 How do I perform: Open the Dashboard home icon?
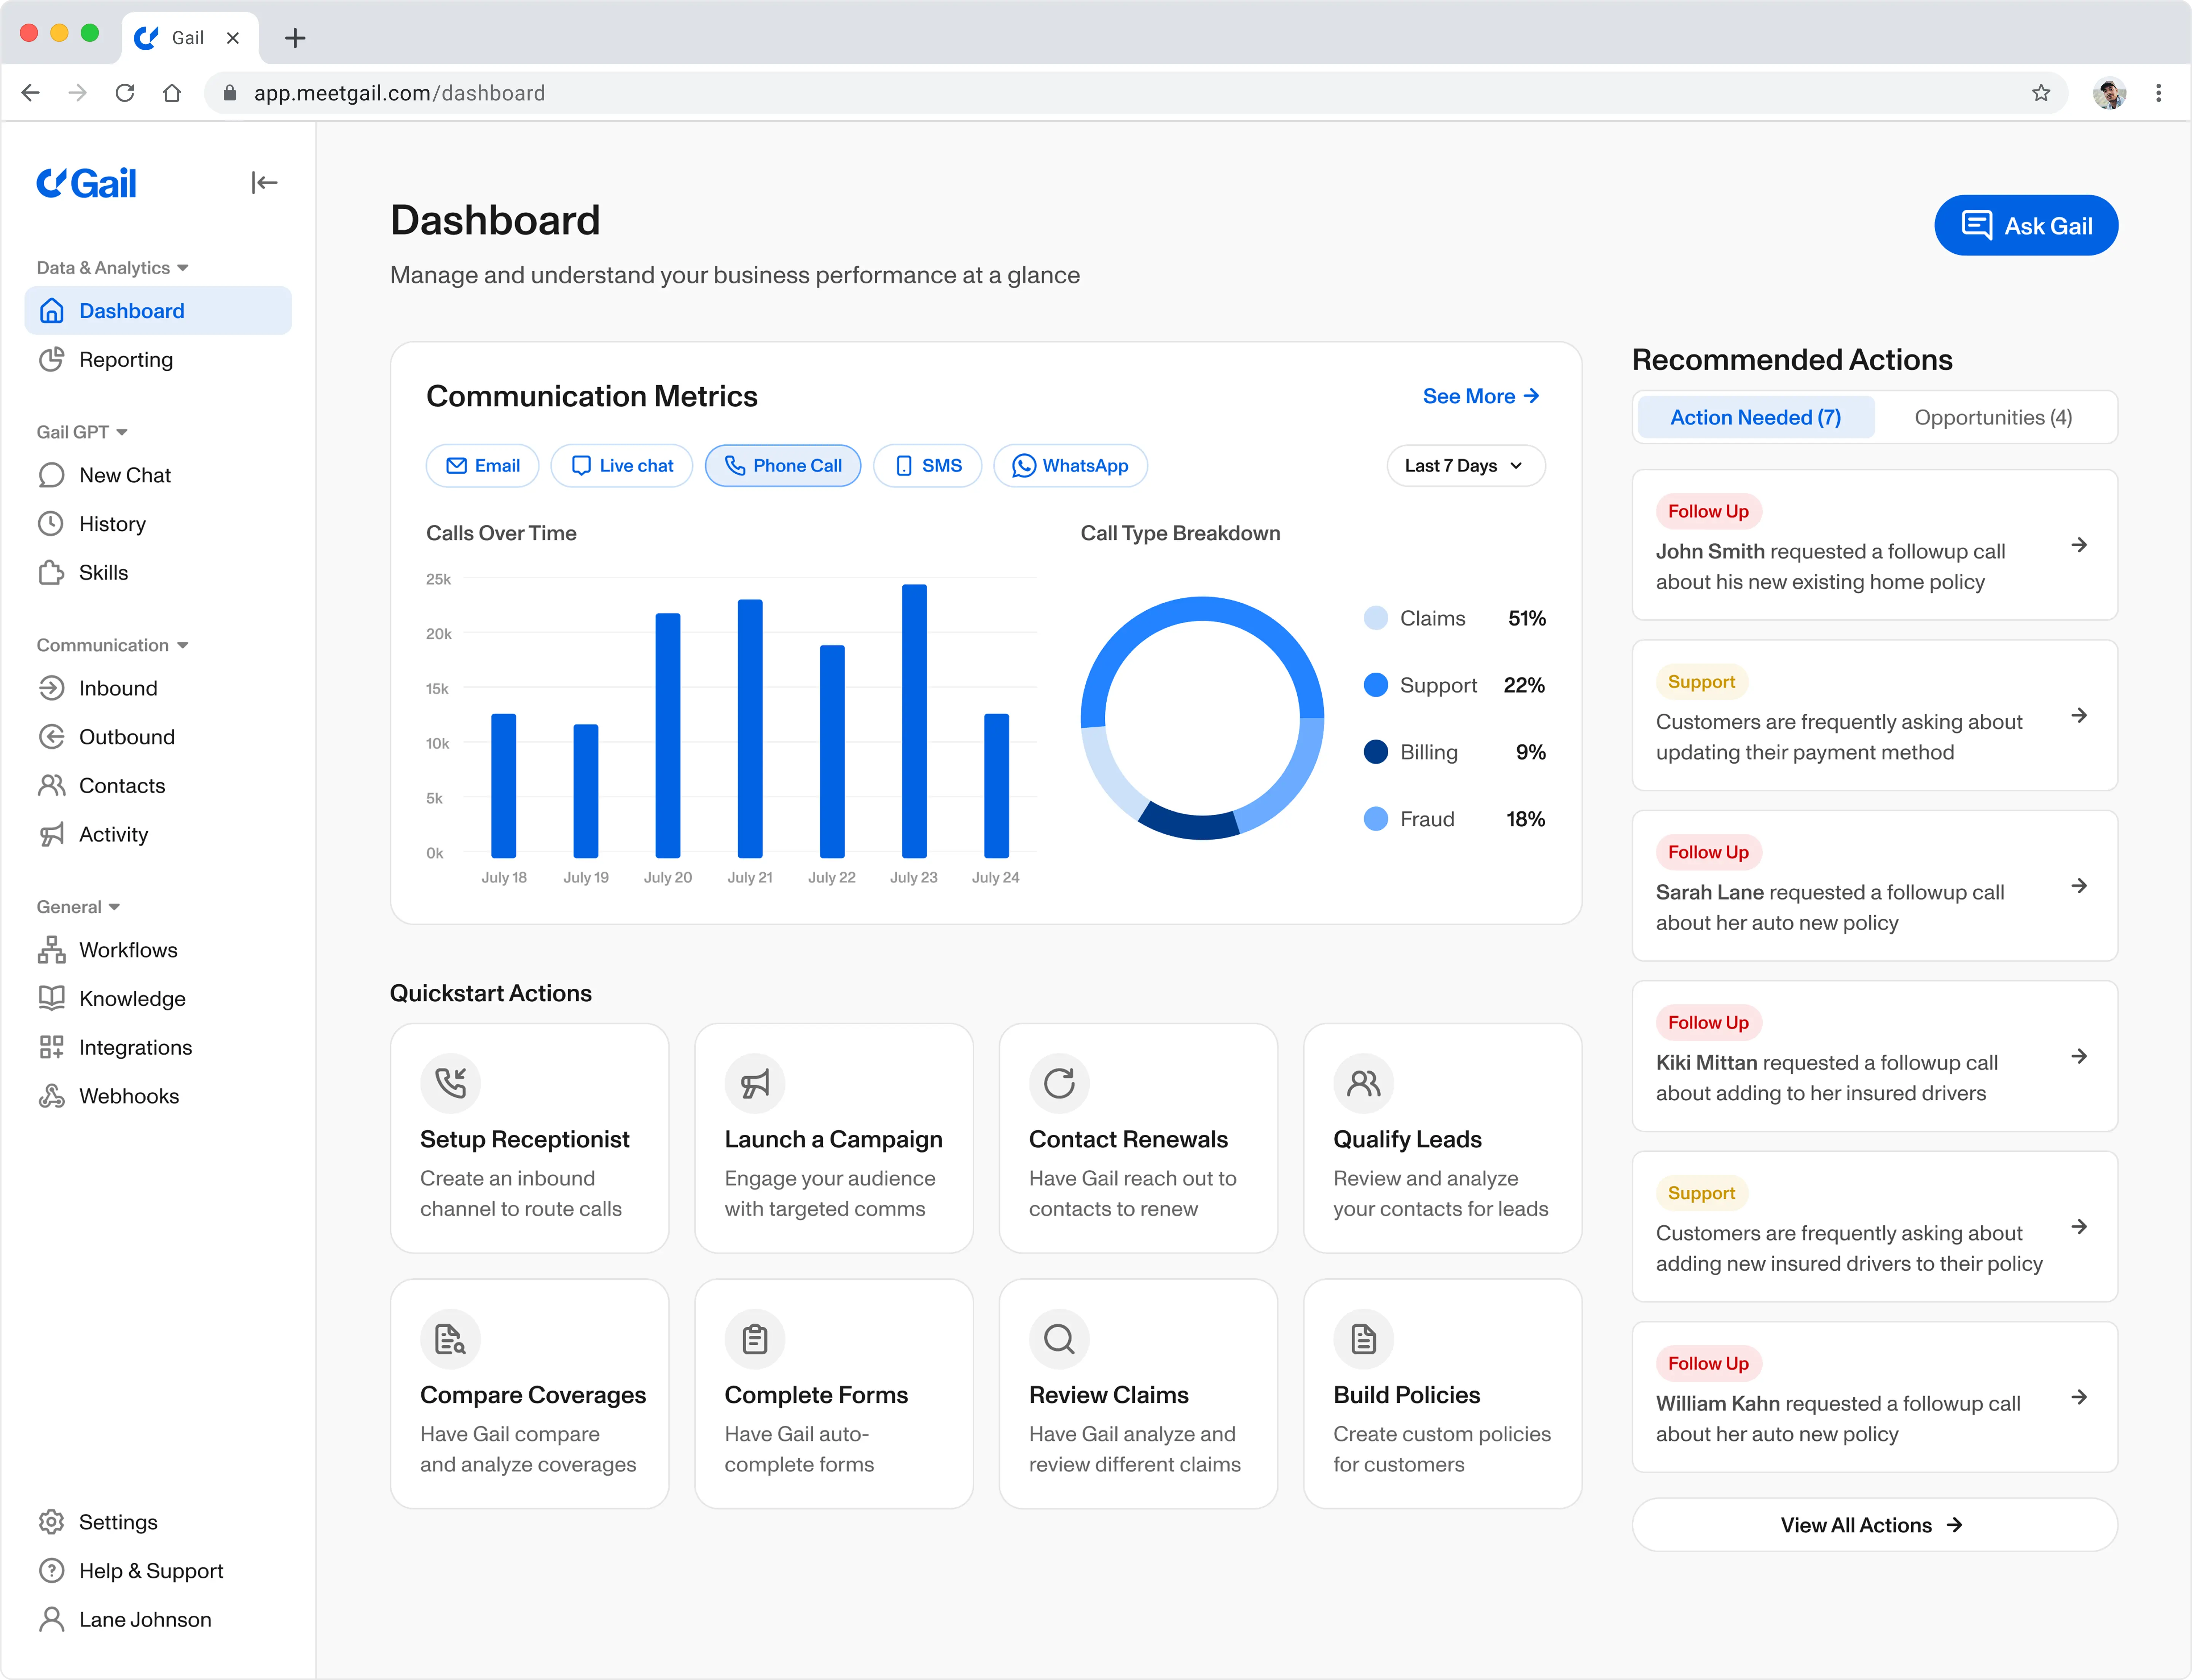click(x=52, y=311)
